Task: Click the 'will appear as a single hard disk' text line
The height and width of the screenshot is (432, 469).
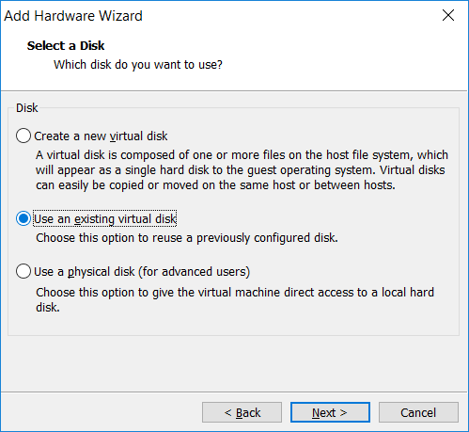Action: pos(241,170)
